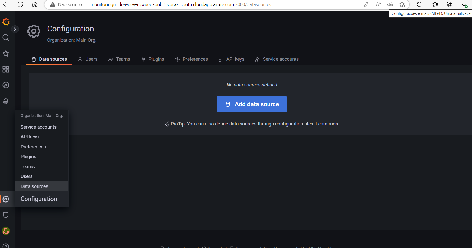Viewport: 472px width, 248px height.
Task: Click the Documentation footer link
Action: (x=180, y=247)
